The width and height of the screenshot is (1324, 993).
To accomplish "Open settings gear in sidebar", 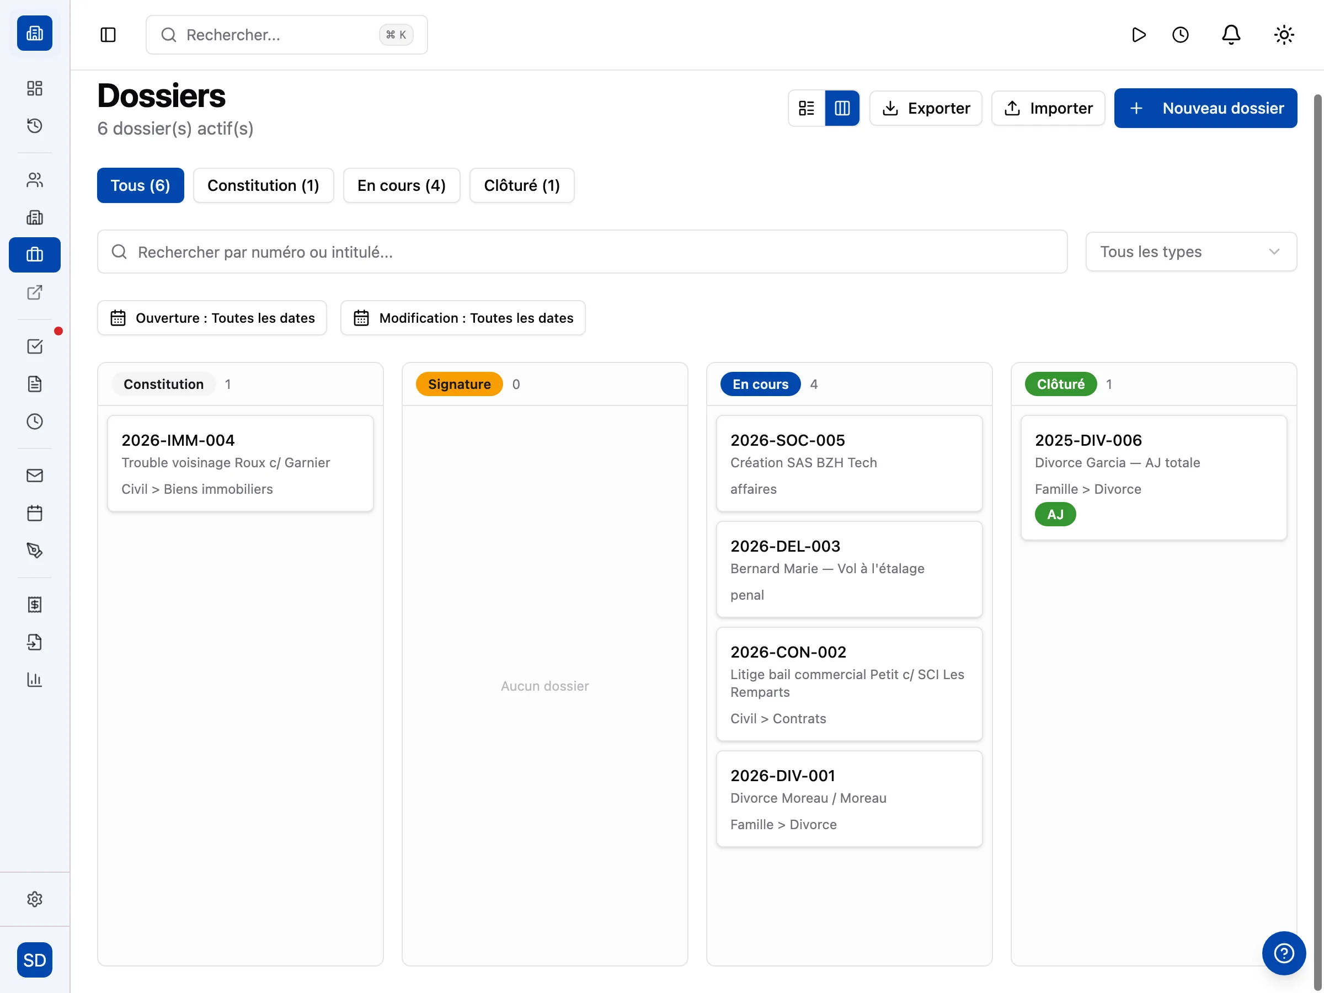I will click(x=35, y=899).
